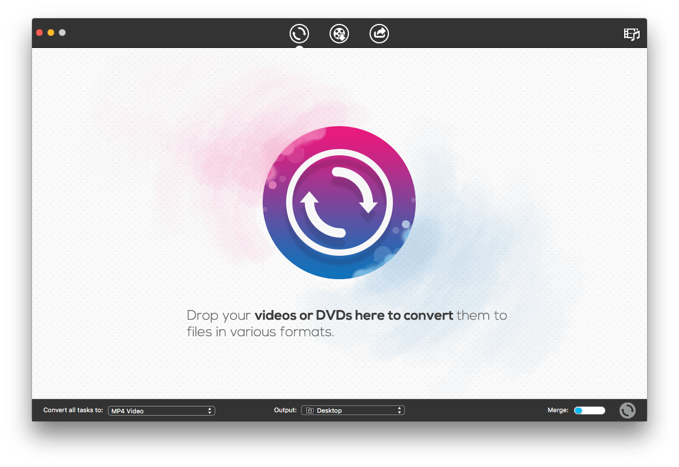The image size is (679, 467).
Task: Click the stepper arrows on the format selector
Action: point(210,410)
